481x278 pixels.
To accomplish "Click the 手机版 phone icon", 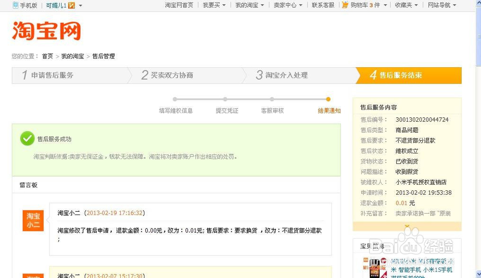I will click(x=15, y=6).
